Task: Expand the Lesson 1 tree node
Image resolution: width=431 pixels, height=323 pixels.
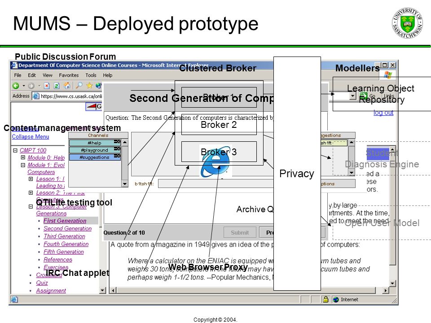Action: pyautogui.click(x=31, y=179)
